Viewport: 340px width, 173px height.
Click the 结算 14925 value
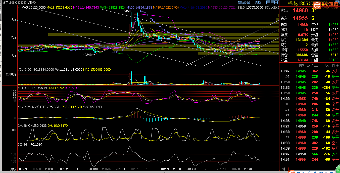333,25
